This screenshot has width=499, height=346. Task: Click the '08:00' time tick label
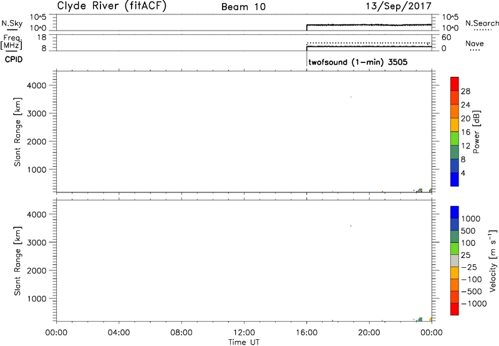[181, 333]
